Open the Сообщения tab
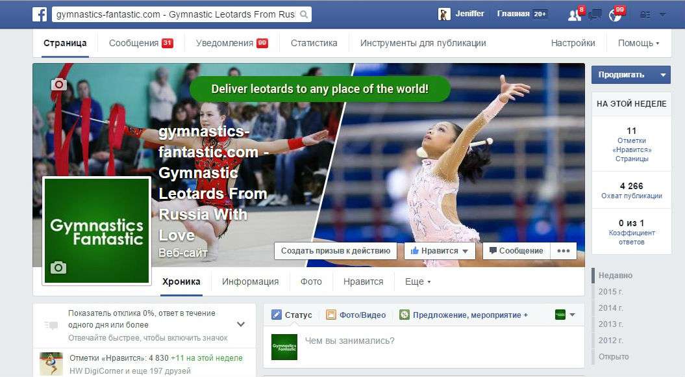This screenshot has height=377, width=685. point(141,43)
